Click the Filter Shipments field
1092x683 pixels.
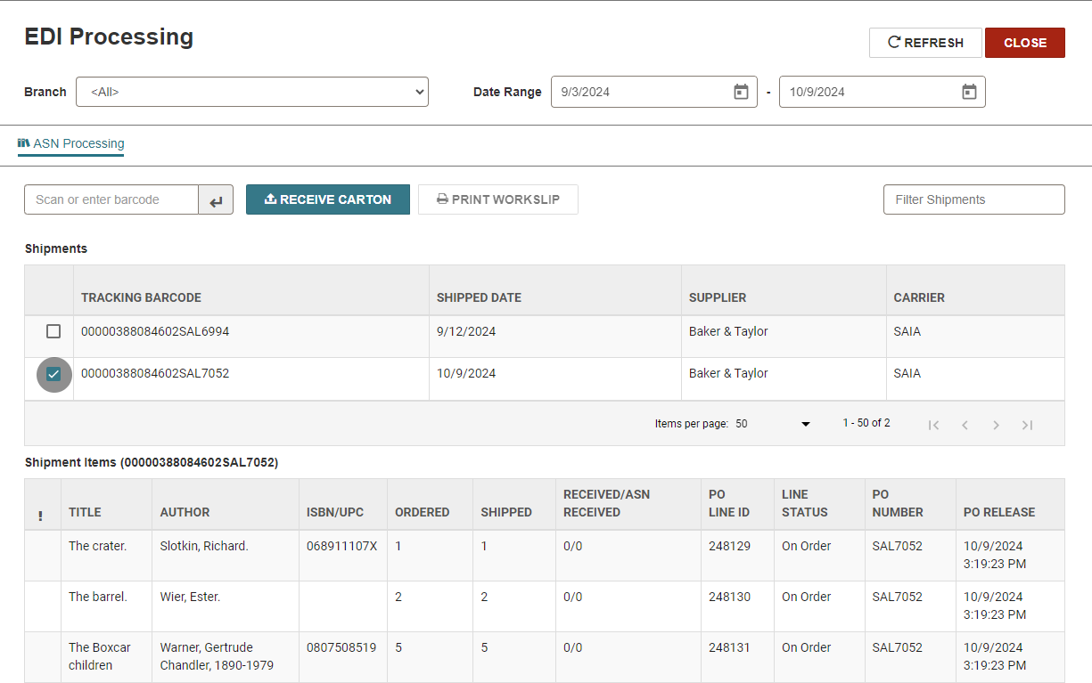tap(974, 199)
